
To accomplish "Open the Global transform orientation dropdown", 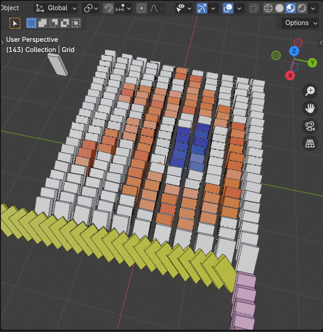I will click(56, 8).
